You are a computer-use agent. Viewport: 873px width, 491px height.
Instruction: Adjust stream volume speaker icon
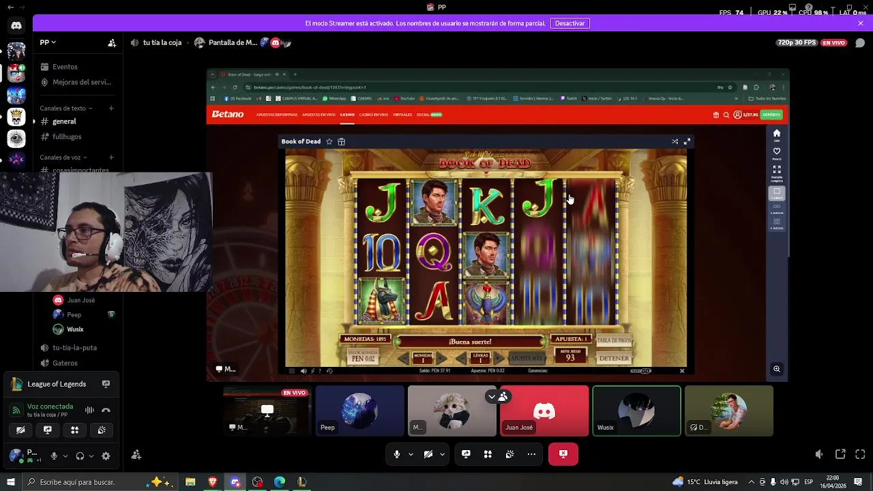coord(819,454)
